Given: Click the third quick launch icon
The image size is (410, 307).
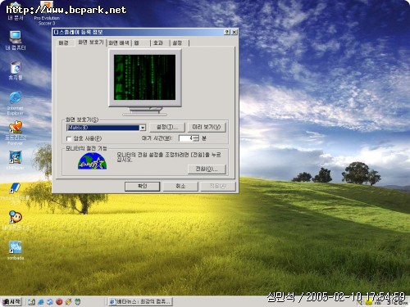Looking at the screenshot, I should point(50,301).
